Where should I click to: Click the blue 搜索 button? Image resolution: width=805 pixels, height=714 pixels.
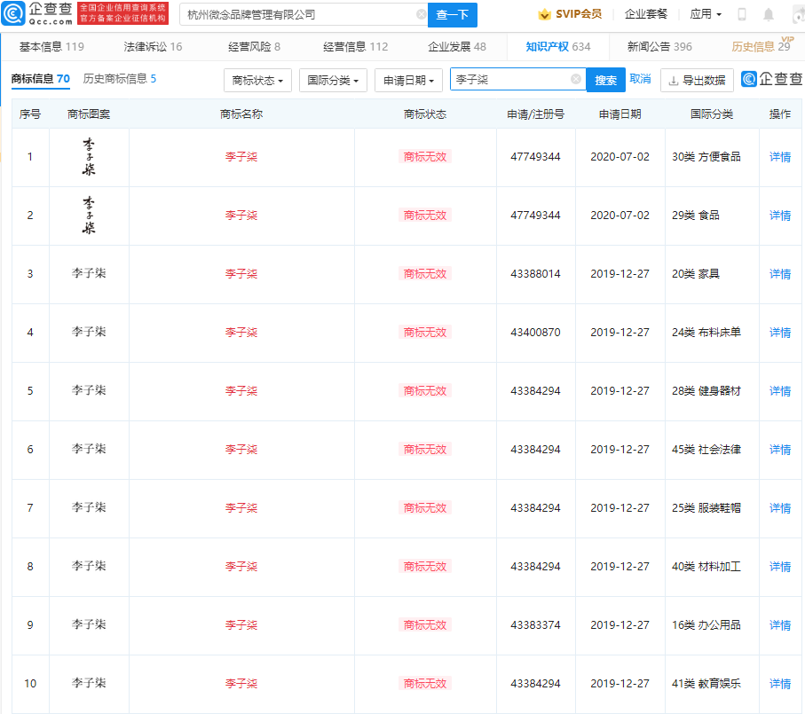605,80
